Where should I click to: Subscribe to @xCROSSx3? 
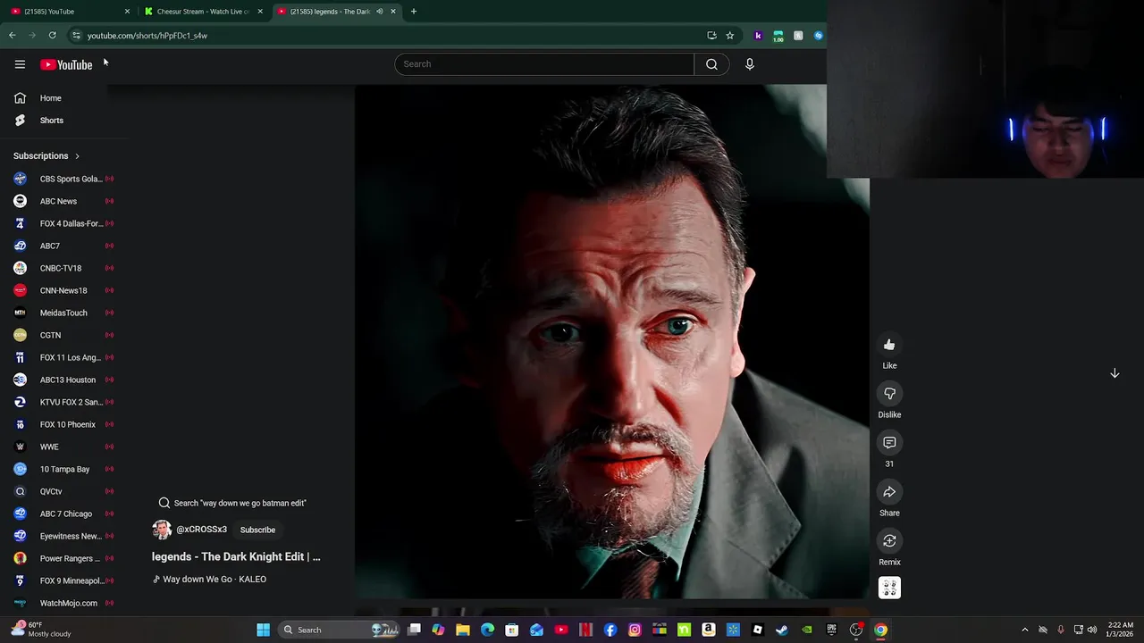coord(257,530)
